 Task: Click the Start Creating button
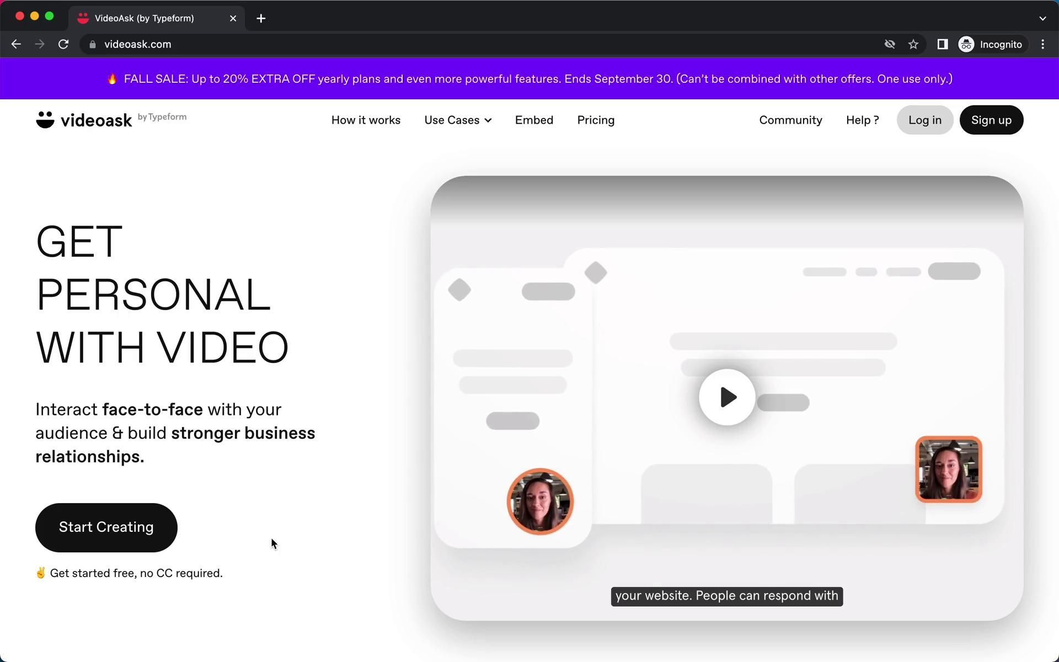point(106,527)
